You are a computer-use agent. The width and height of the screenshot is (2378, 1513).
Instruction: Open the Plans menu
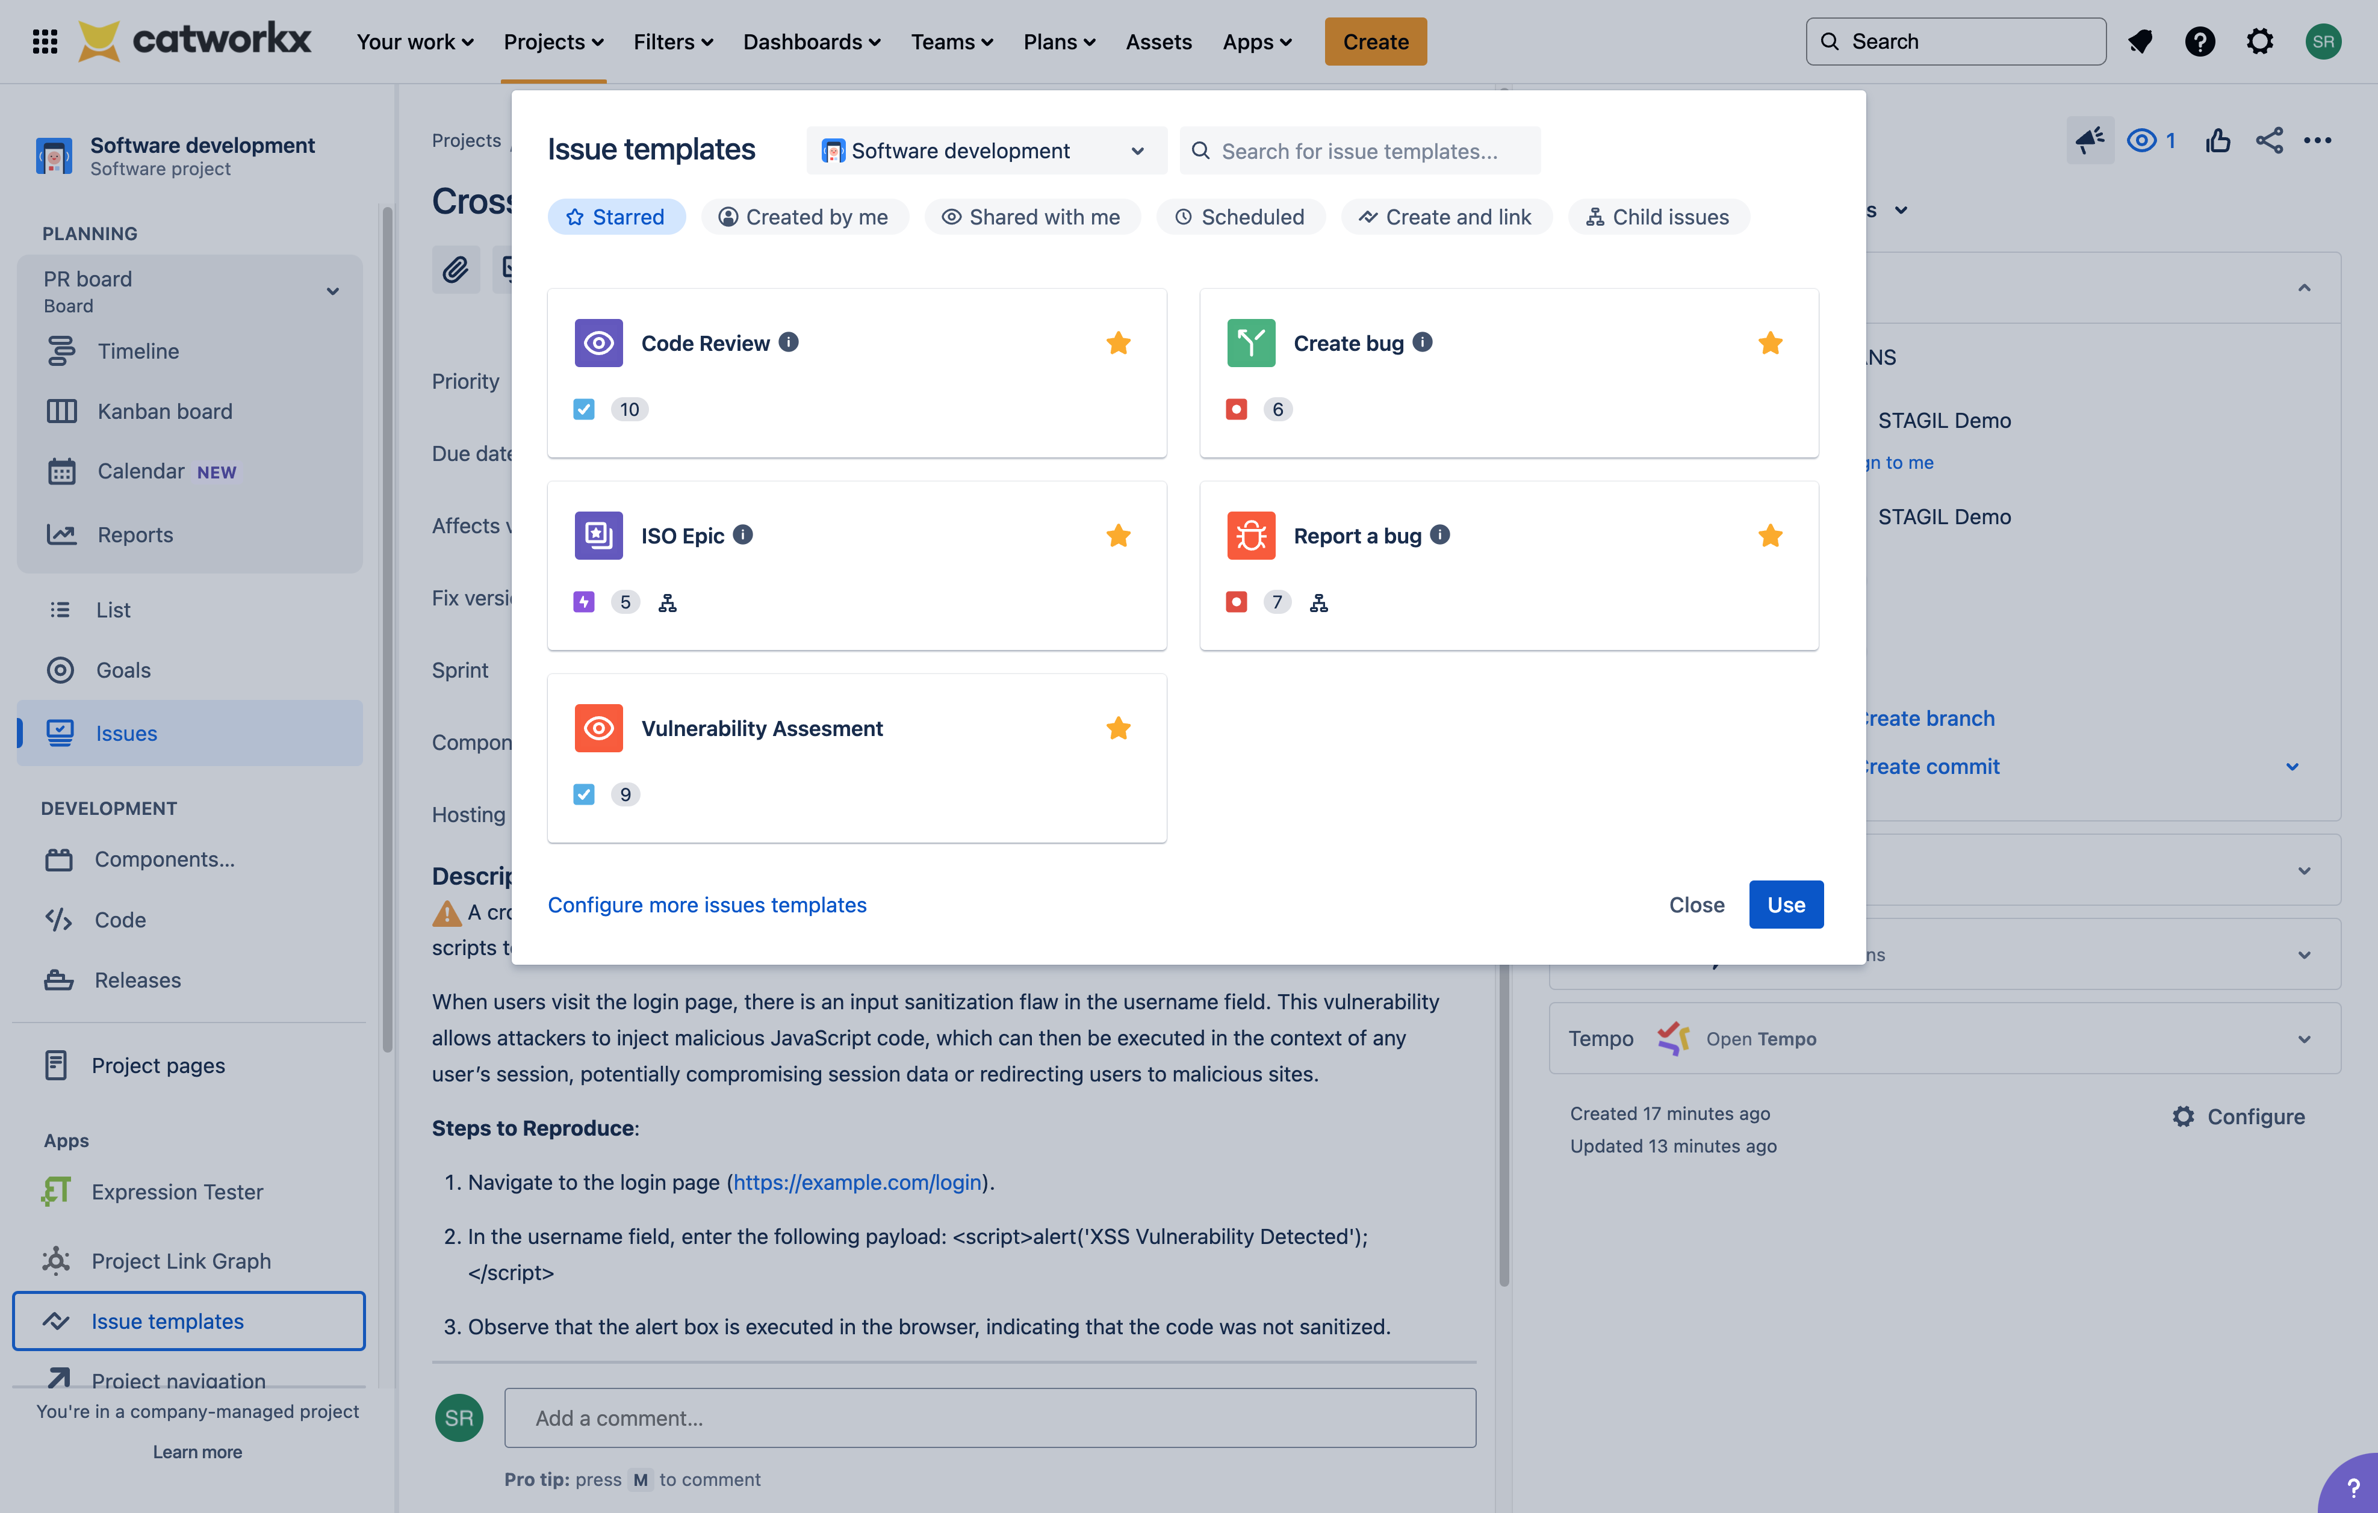coord(1058,42)
